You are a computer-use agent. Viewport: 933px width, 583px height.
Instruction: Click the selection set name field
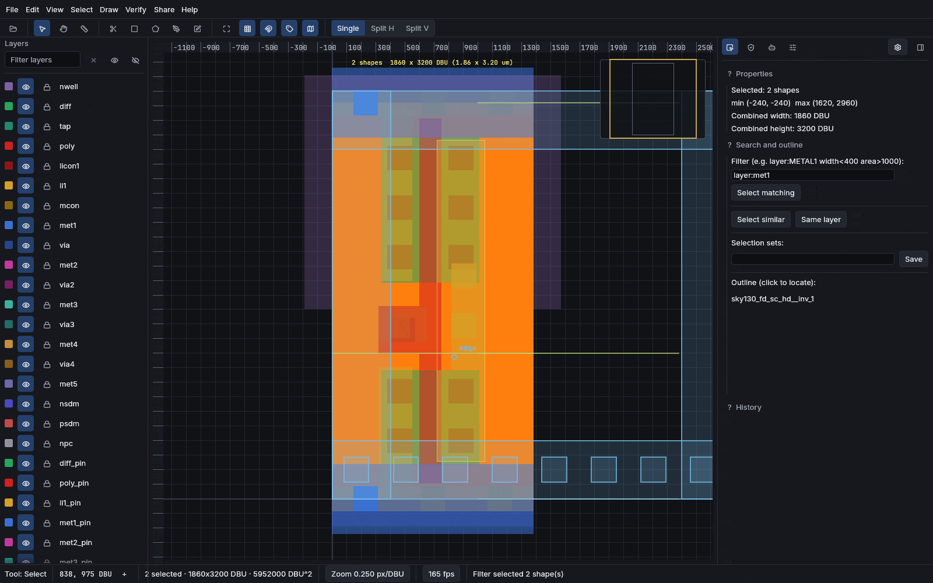click(813, 259)
